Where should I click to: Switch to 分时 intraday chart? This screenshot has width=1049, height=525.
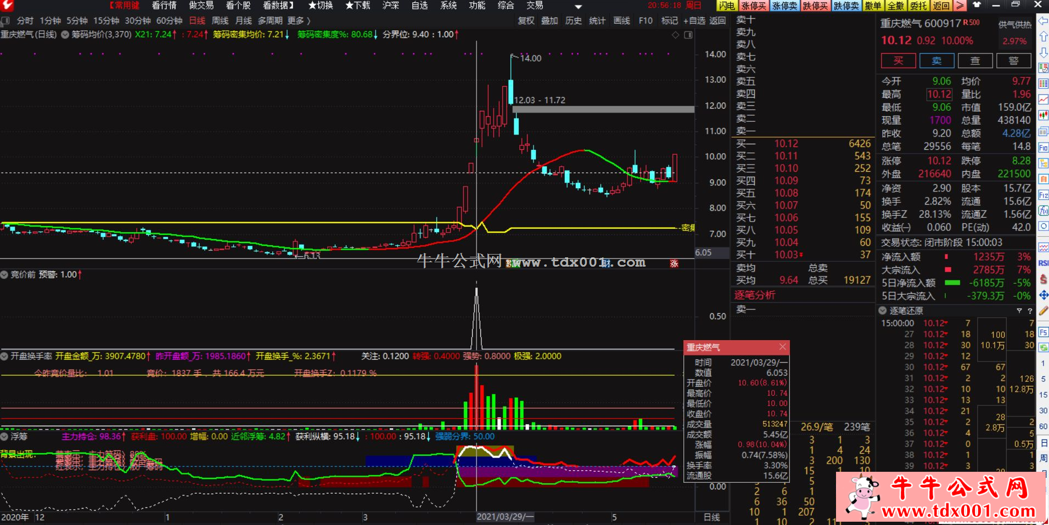click(25, 21)
